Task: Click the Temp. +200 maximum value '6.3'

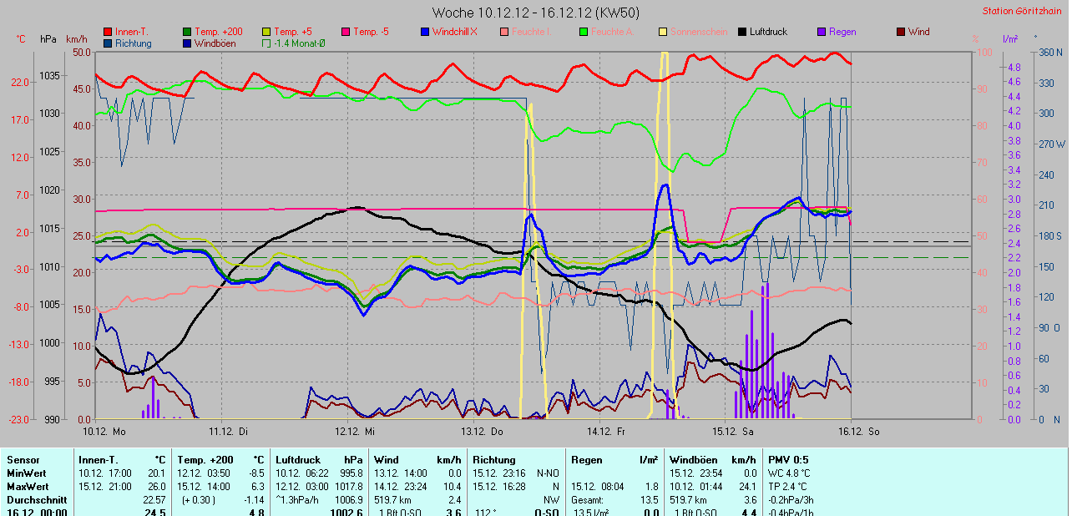Action: (258, 486)
